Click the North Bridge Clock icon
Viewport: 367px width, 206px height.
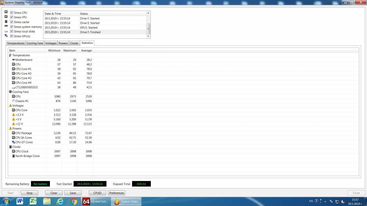tap(13, 156)
